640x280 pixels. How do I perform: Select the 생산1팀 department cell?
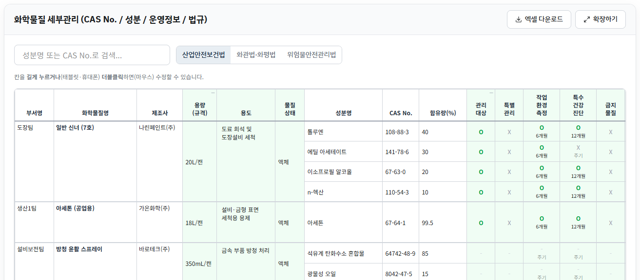pos(34,222)
